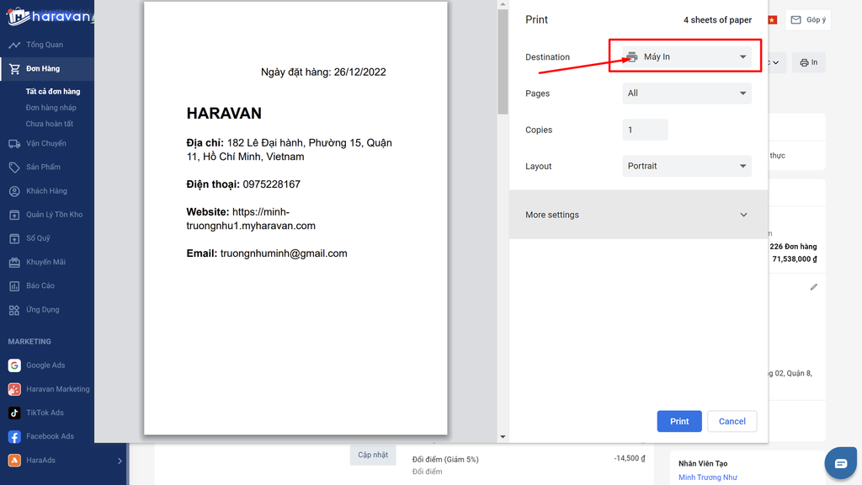Click the Vietnam flag language icon
The image size is (862, 485).
773,20
